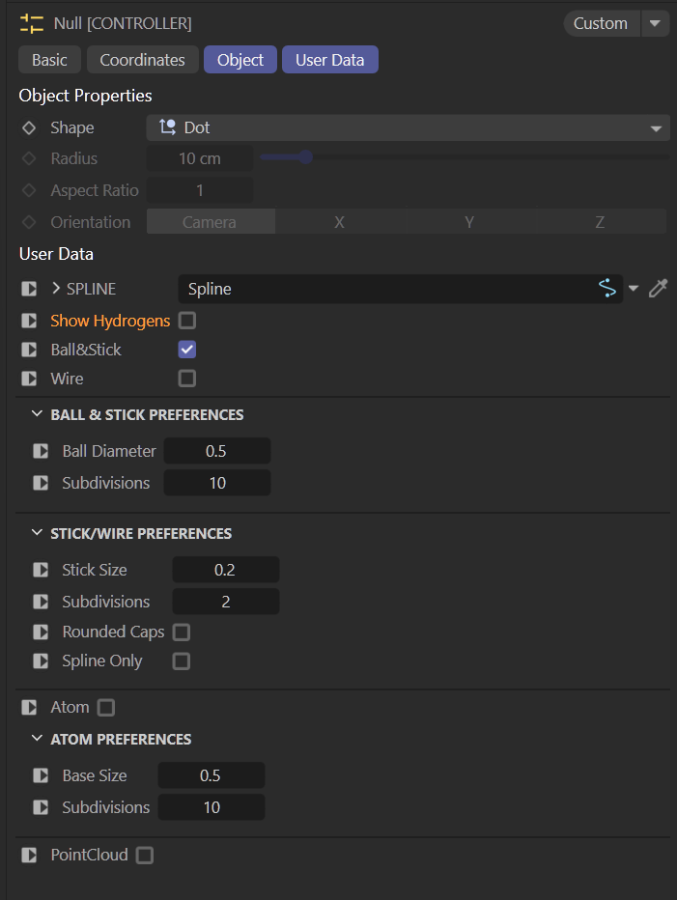Image resolution: width=677 pixels, height=900 pixels.
Task: Click animation icon beside PointCloud
Action: (29, 855)
